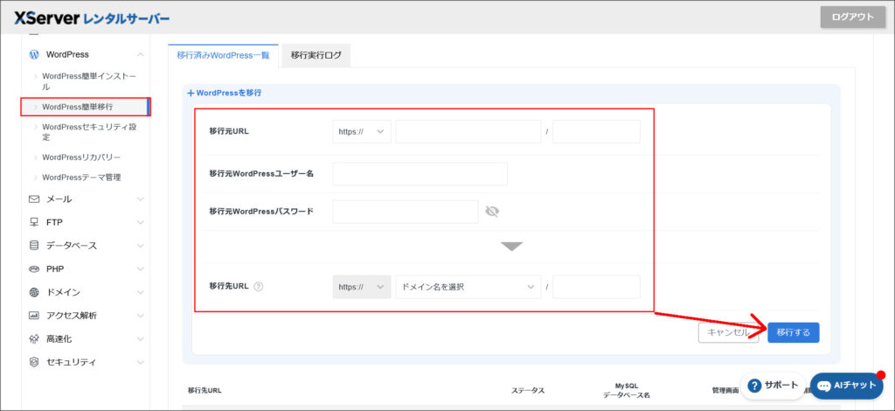The image size is (895, 411).
Task: Click the 移行元WordPressパスワード input field
Action: 406,212
